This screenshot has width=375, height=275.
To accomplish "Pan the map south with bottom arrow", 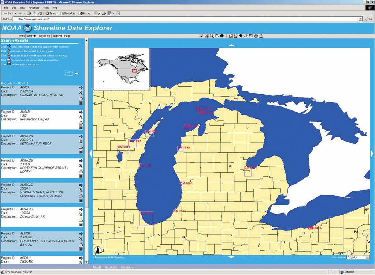I will [231, 257].
